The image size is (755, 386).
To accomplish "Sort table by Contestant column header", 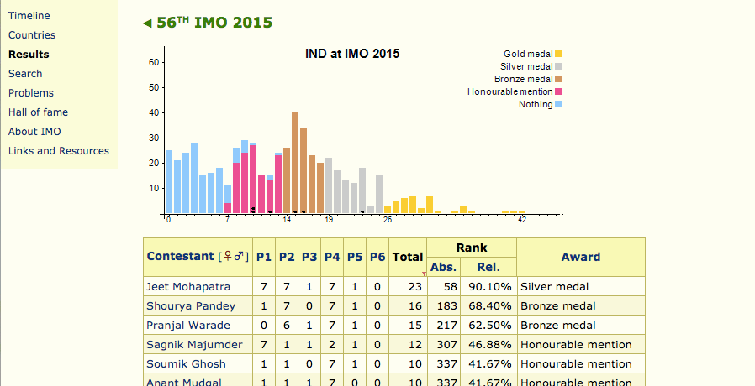I will click(x=180, y=257).
